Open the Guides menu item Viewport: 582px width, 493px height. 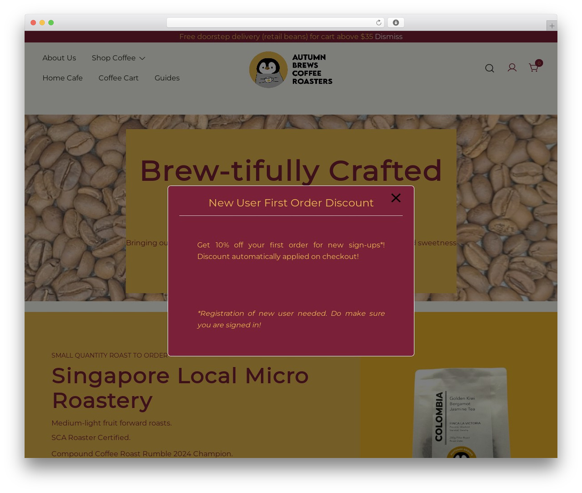click(167, 78)
